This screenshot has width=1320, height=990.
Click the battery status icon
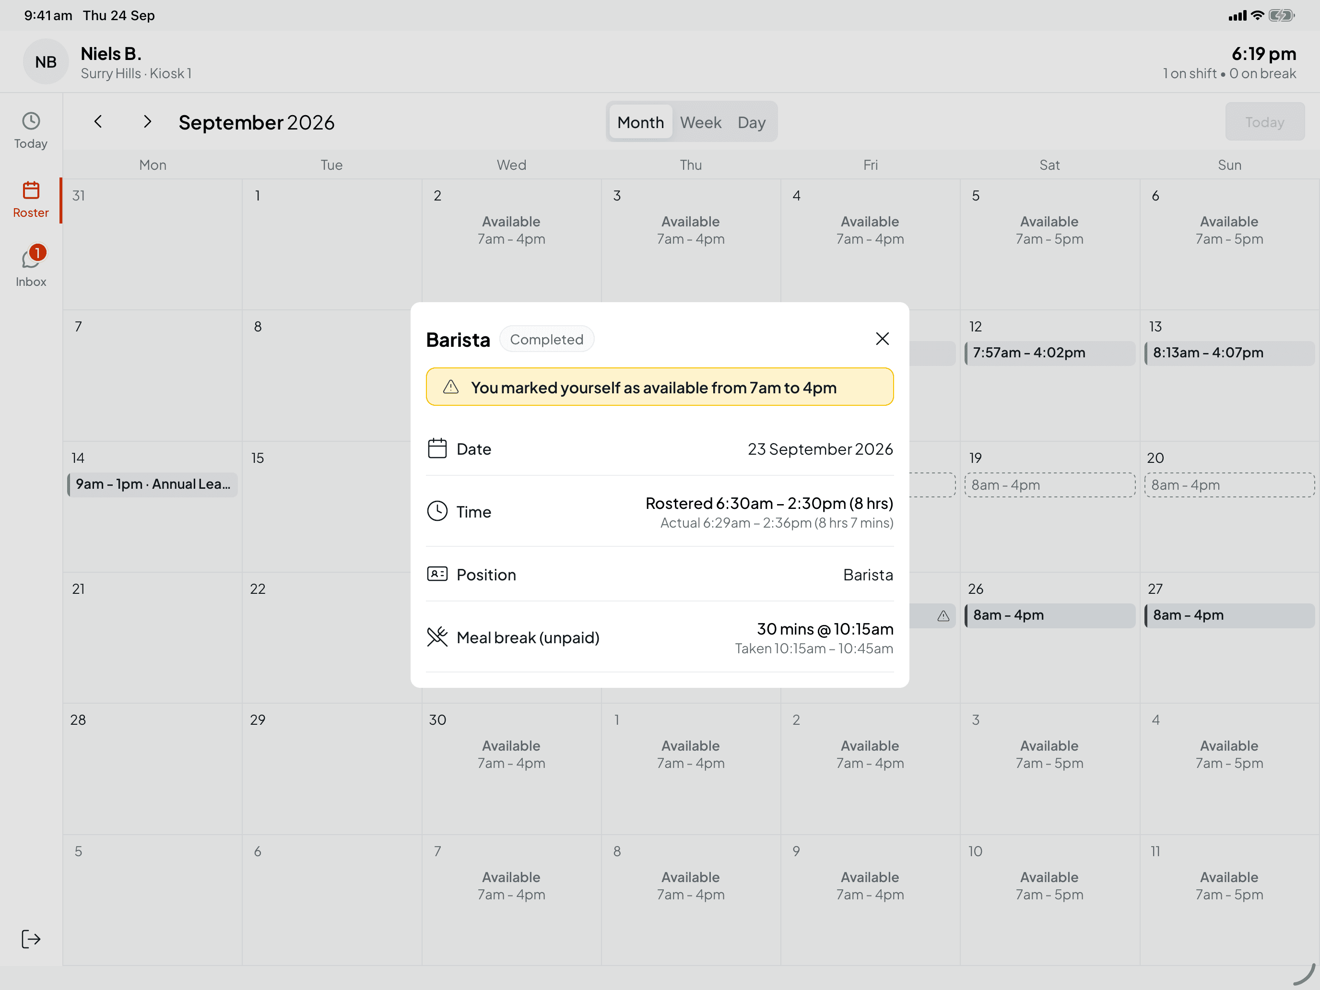[x=1281, y=15]
